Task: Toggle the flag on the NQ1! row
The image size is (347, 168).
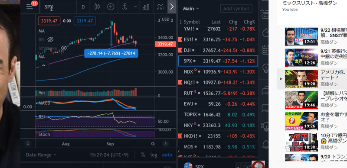Action: [x=180, y=82]
